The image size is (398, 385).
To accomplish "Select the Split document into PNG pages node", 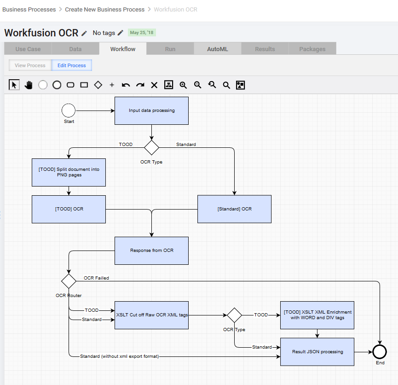I will click(x=69, y=172).
